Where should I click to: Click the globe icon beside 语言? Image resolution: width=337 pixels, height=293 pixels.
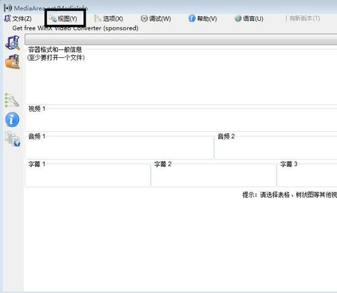(238, 19)
